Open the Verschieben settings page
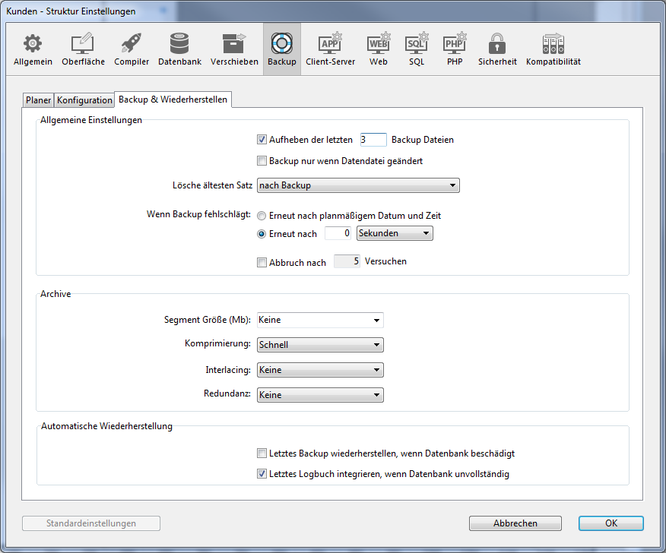The image size is (666, 553). coord(234,49)
